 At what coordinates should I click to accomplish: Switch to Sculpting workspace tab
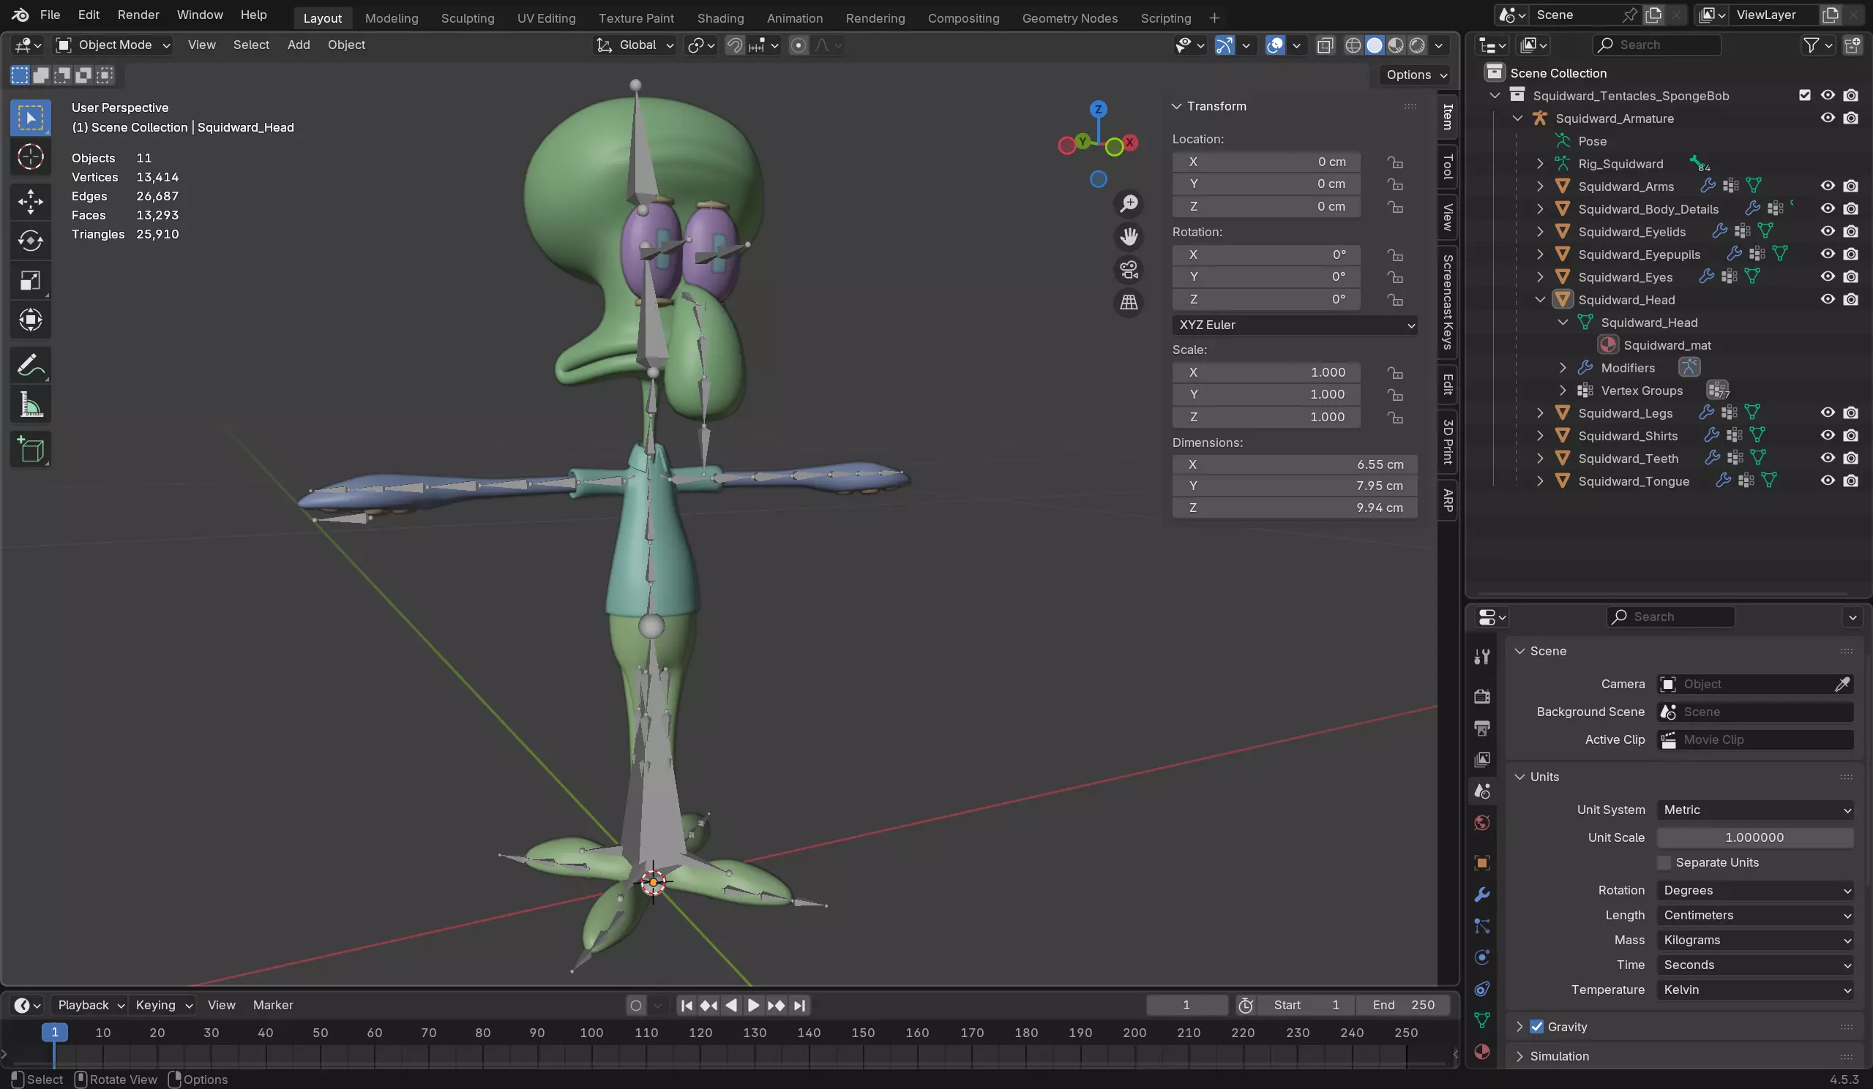[x=468, y=18]
